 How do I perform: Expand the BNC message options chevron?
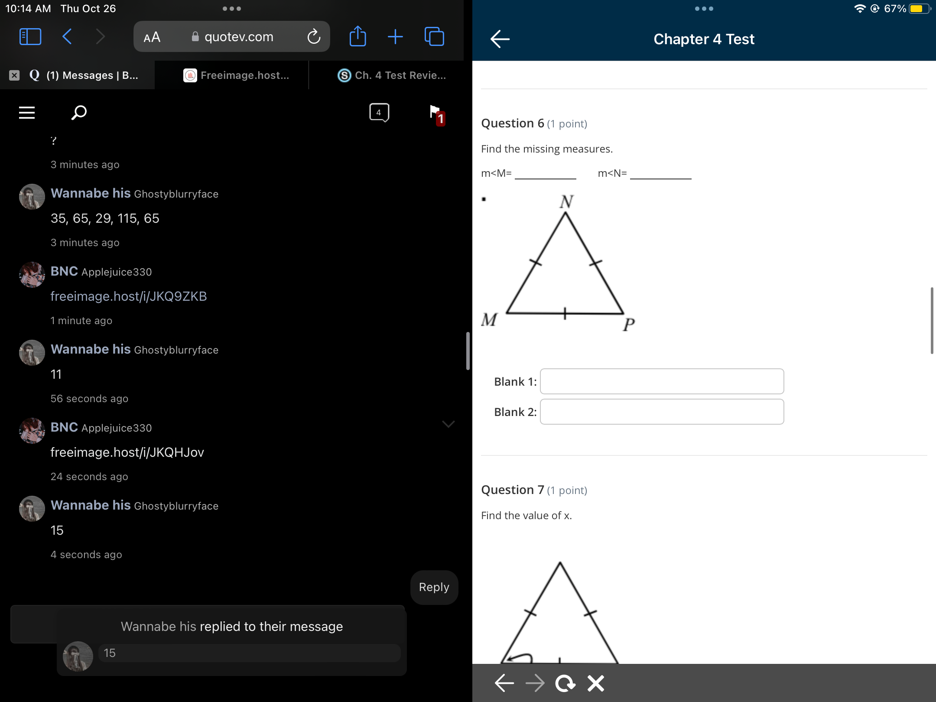[x=448, y=424]
